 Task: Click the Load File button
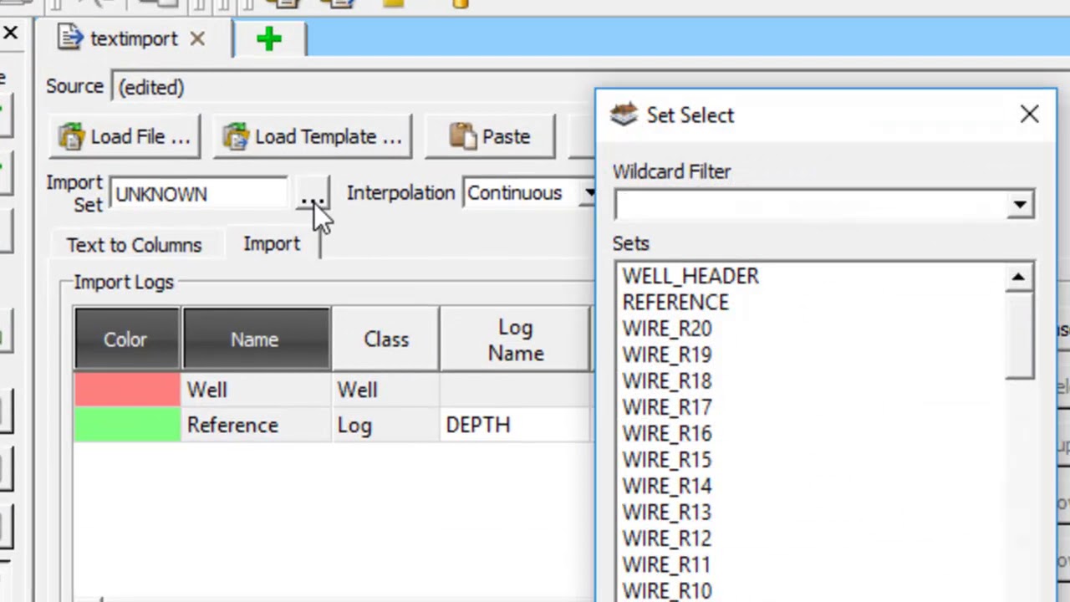click(124, 136)
